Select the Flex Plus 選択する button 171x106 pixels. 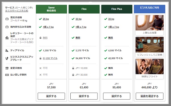point(117,96)
